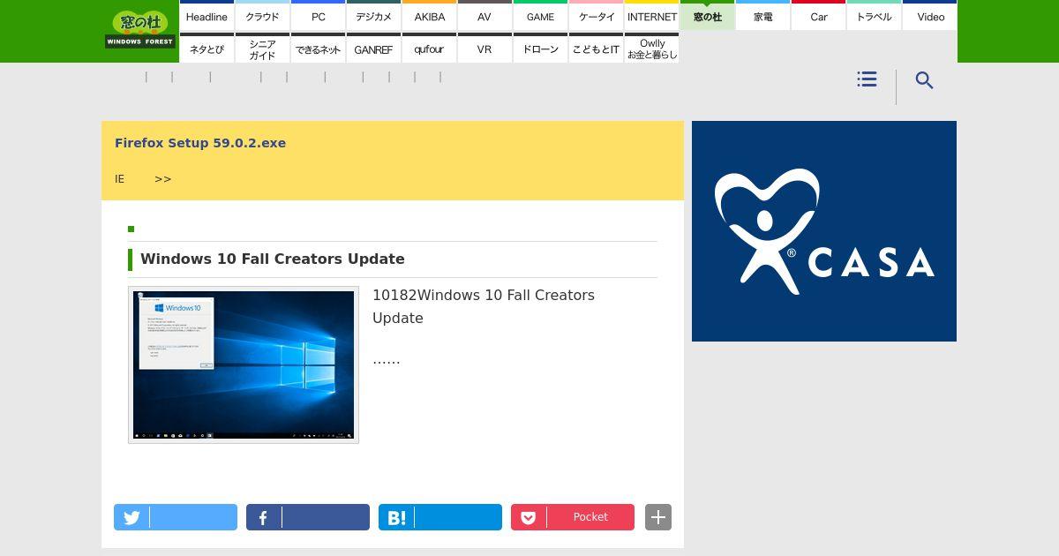
Task: Click the 10182Windows 10 Fall Creators Update text
Action: [484, 306]
